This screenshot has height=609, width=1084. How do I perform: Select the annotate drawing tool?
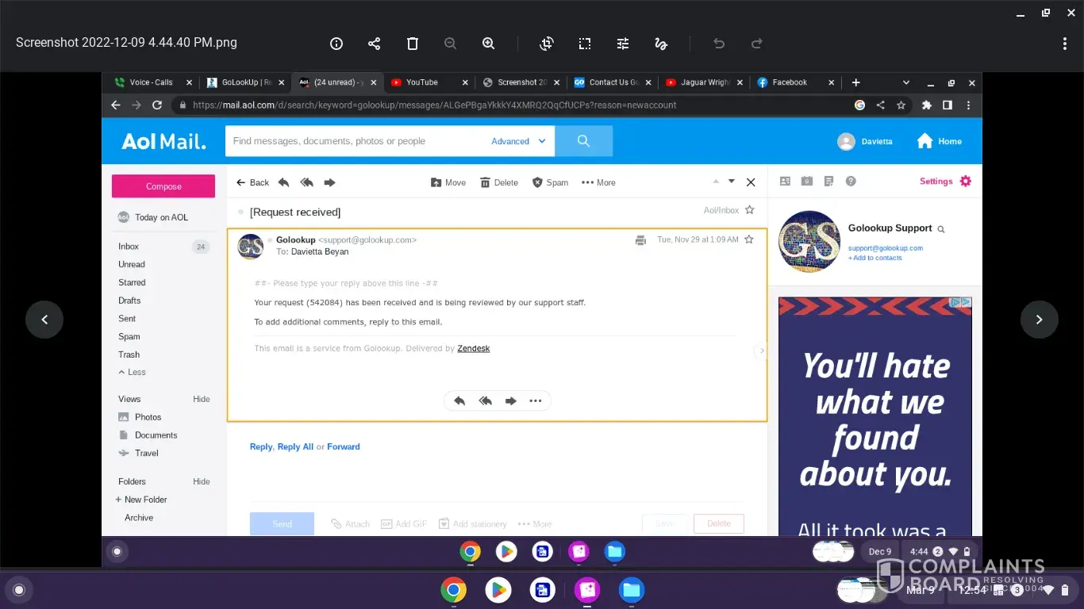661,44
